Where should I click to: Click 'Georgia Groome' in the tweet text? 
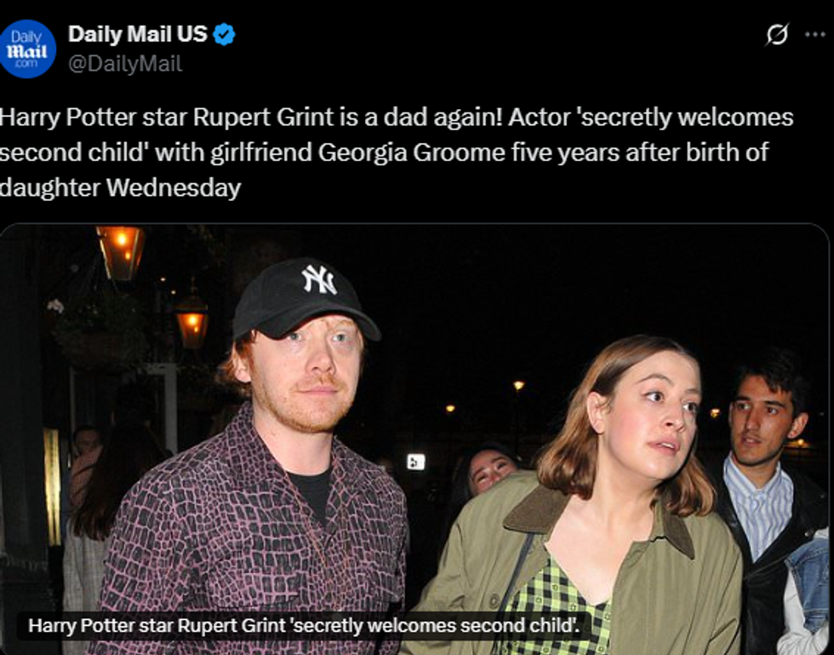(411, 152)
